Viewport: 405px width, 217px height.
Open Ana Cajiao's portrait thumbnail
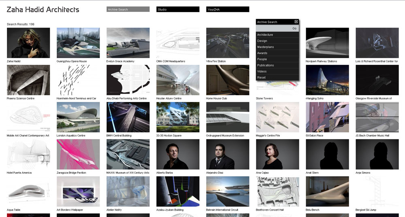coord(277,155)
